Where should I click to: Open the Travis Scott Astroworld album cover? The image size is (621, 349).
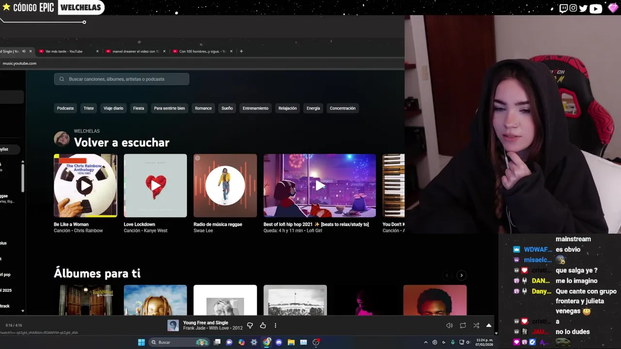155,300
